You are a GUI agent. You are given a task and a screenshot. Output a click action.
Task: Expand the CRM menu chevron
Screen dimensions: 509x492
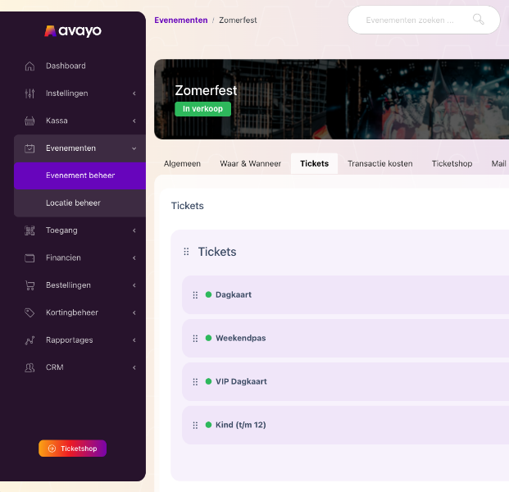pos(134,367)
